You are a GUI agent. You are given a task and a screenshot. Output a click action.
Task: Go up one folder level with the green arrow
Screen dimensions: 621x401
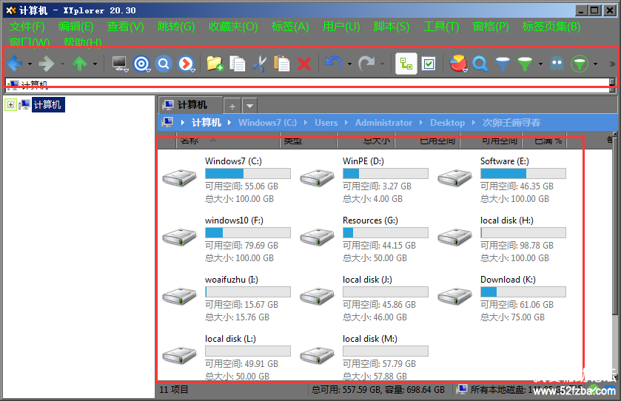click(x=79, y=64)
